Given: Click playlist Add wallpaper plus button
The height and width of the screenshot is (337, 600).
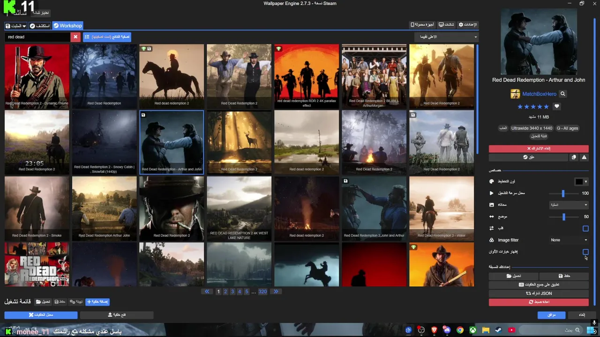Looking at the screenshot, I should pyautogui.click(x=97, y=302).
